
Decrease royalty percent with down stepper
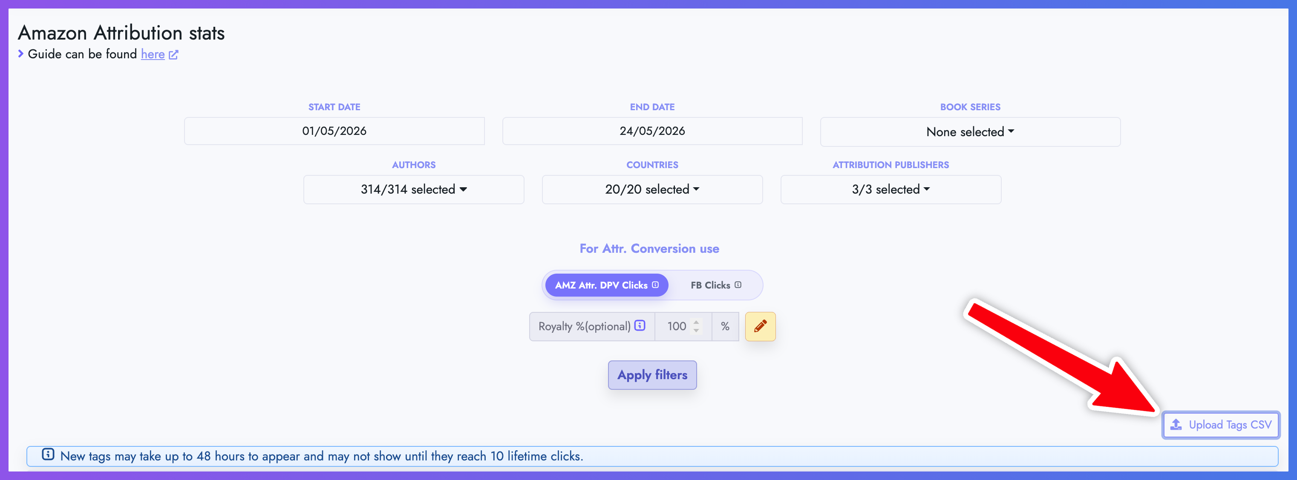(696, 331)
